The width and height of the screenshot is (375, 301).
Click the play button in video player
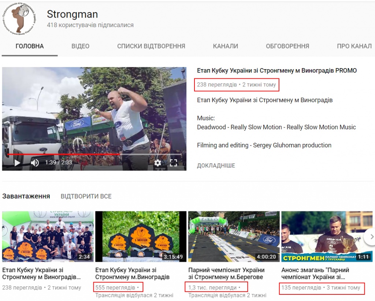click(18, 163)
